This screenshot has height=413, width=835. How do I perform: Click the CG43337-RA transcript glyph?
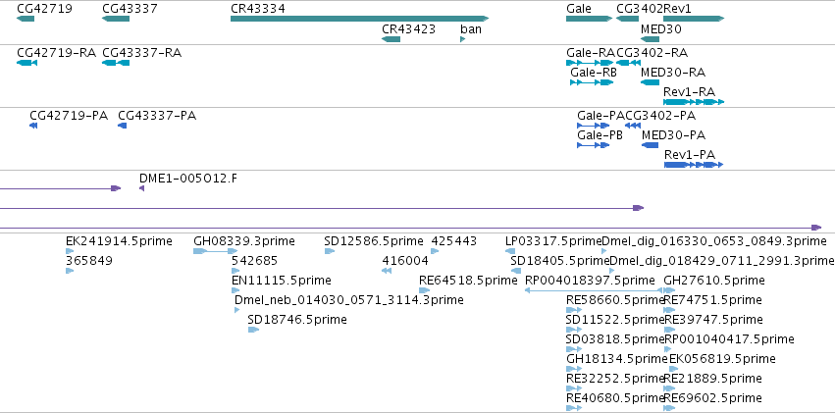click(x=116, y=63)
